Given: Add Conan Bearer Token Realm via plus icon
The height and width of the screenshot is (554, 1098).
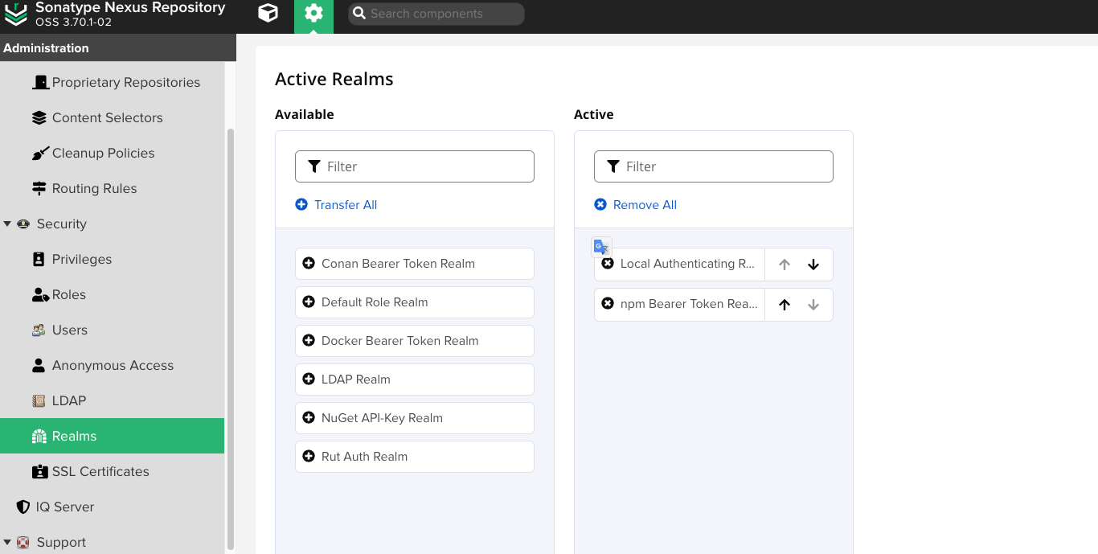Looking at the screenshot, I should point(309,264).
